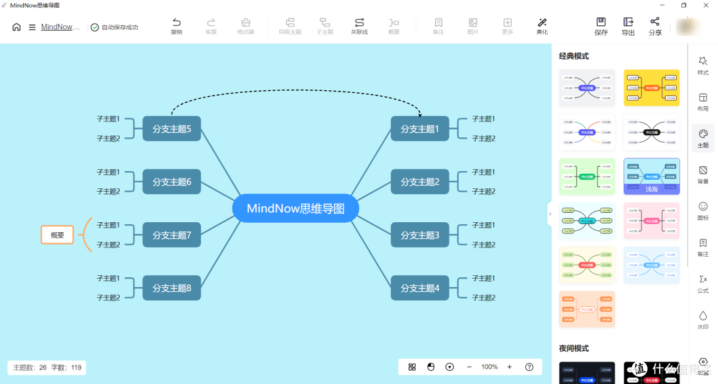718x384 pixels.
Task: Select the 分支主题4 node
Action: (x=420, y=288)
